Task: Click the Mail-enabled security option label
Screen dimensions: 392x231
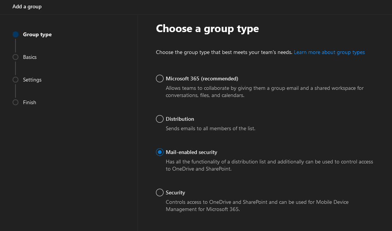Action: (x=191, y=152)
